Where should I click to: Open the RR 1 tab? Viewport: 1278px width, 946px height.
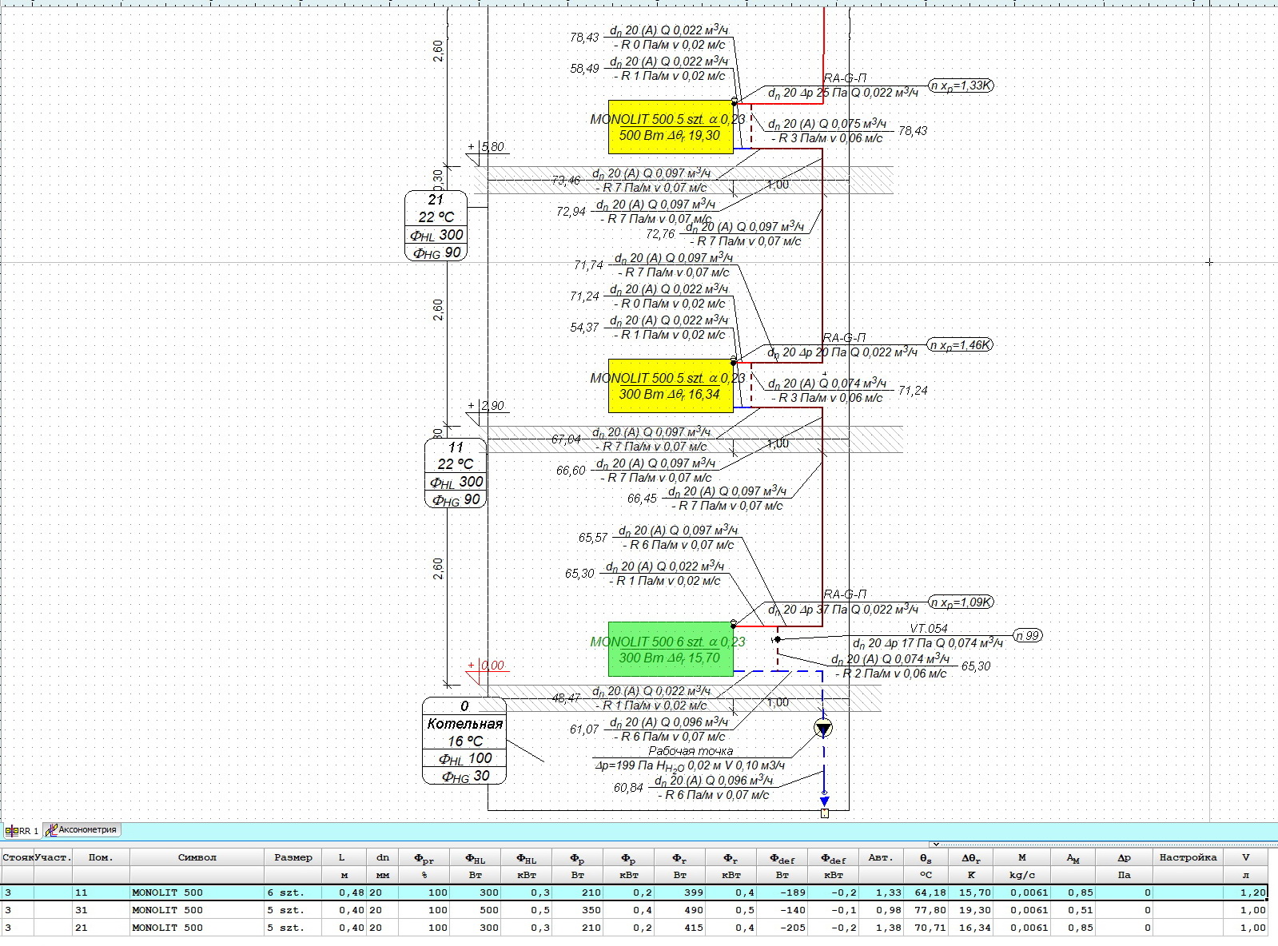click(22, 831)
